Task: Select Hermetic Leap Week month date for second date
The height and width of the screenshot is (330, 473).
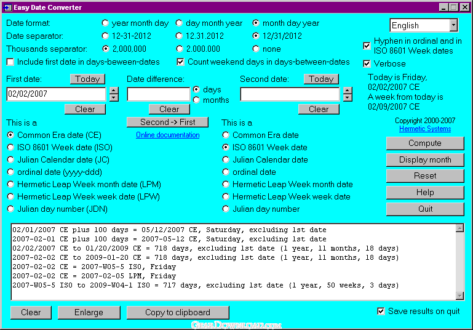Action: 226,185
